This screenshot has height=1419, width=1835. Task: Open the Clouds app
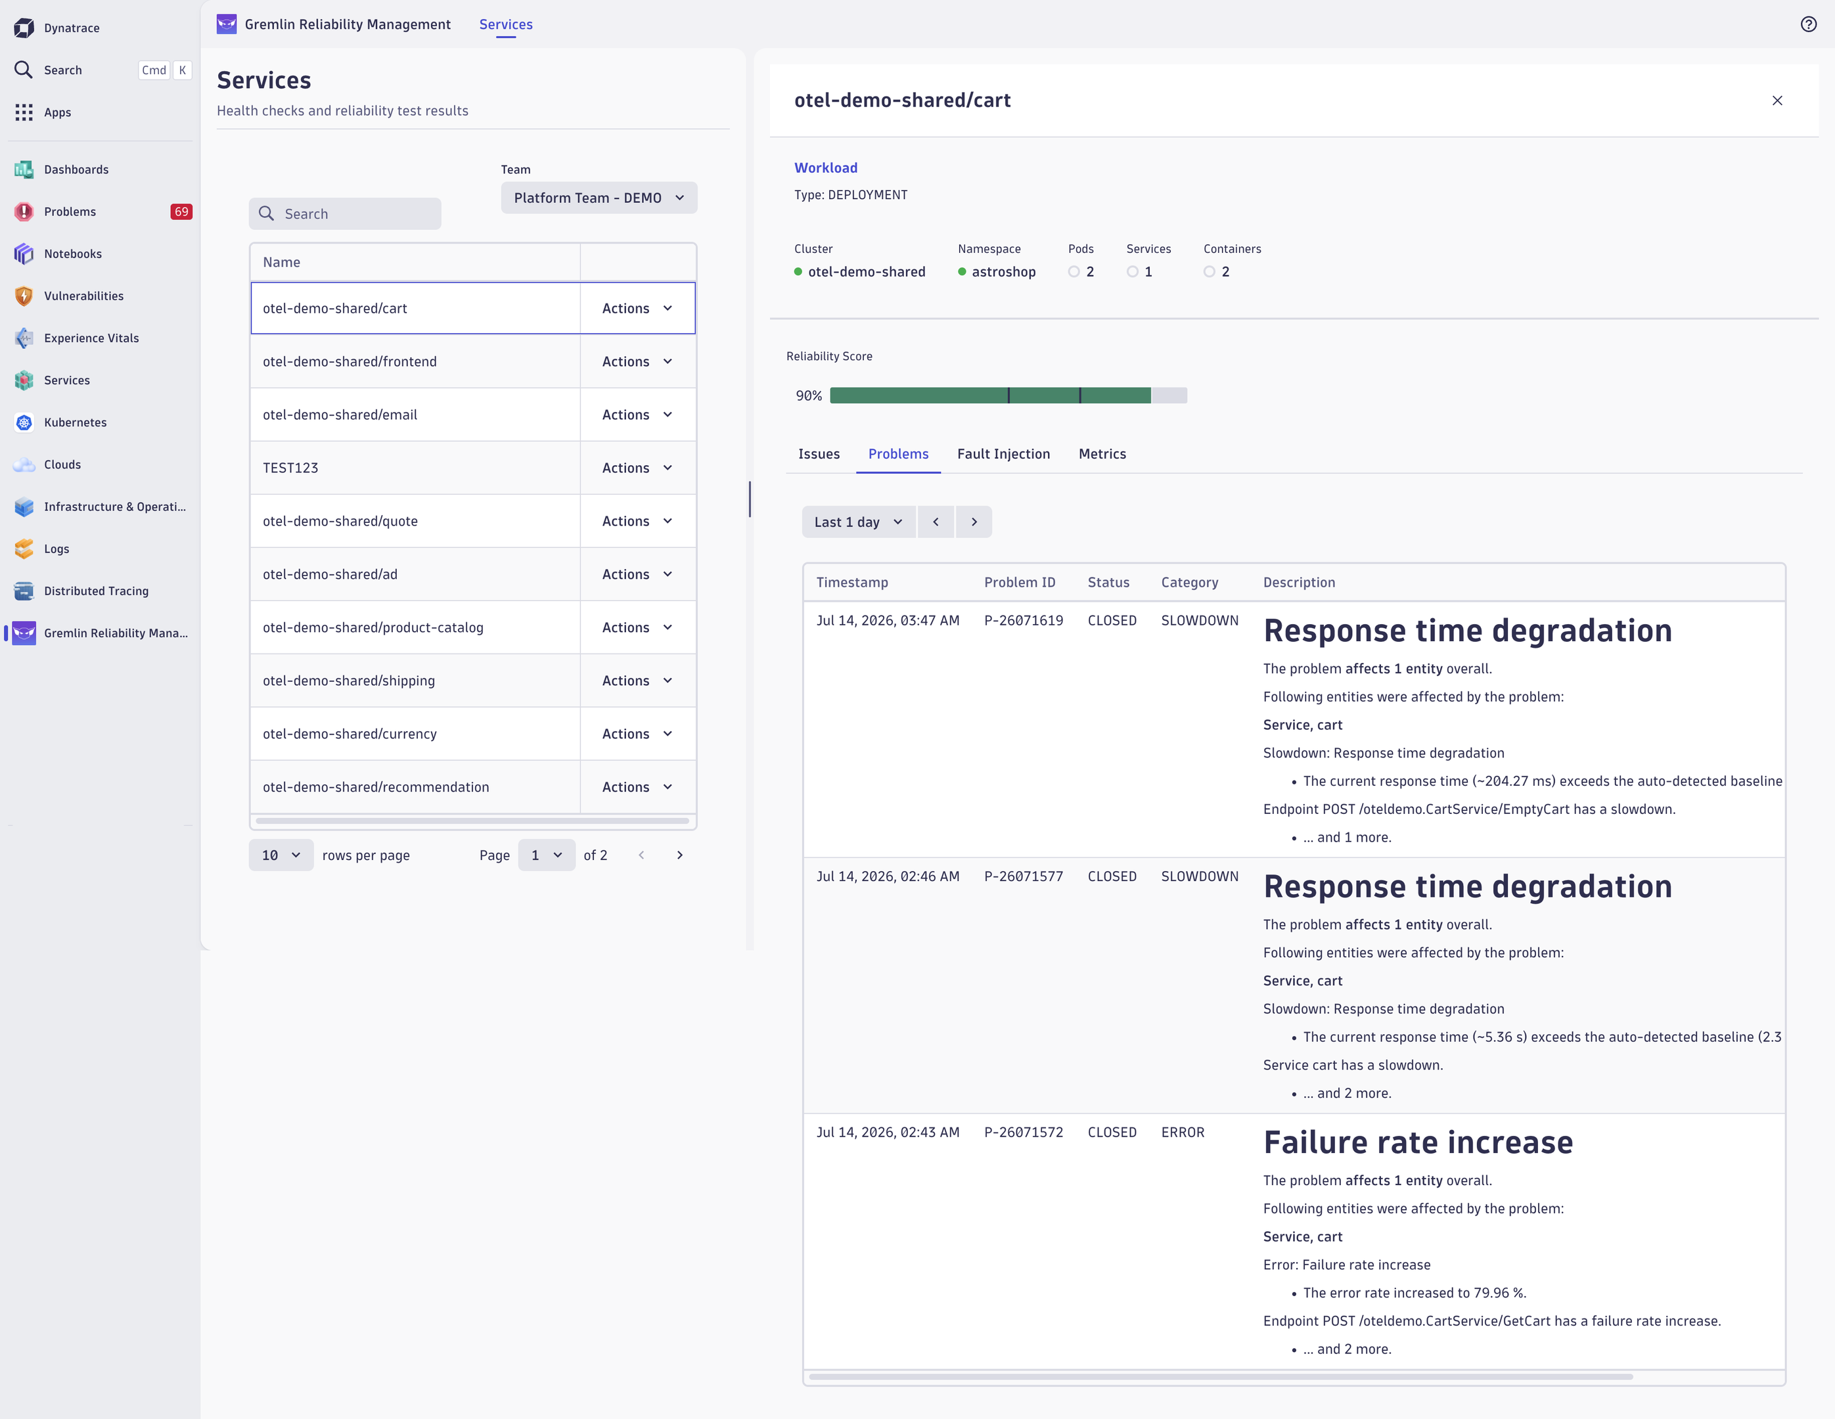[99, 464]
